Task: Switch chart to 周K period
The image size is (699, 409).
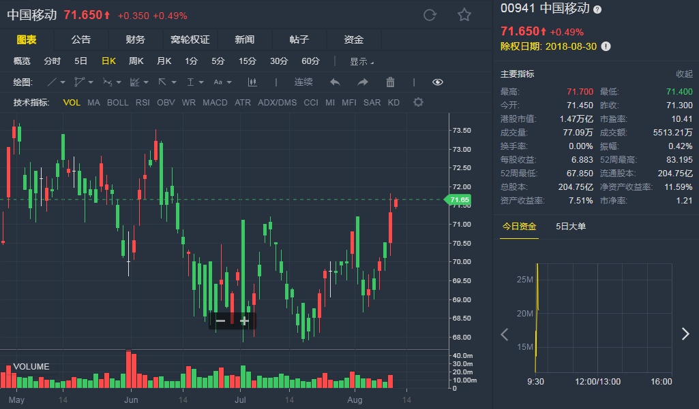Action: 136,61
